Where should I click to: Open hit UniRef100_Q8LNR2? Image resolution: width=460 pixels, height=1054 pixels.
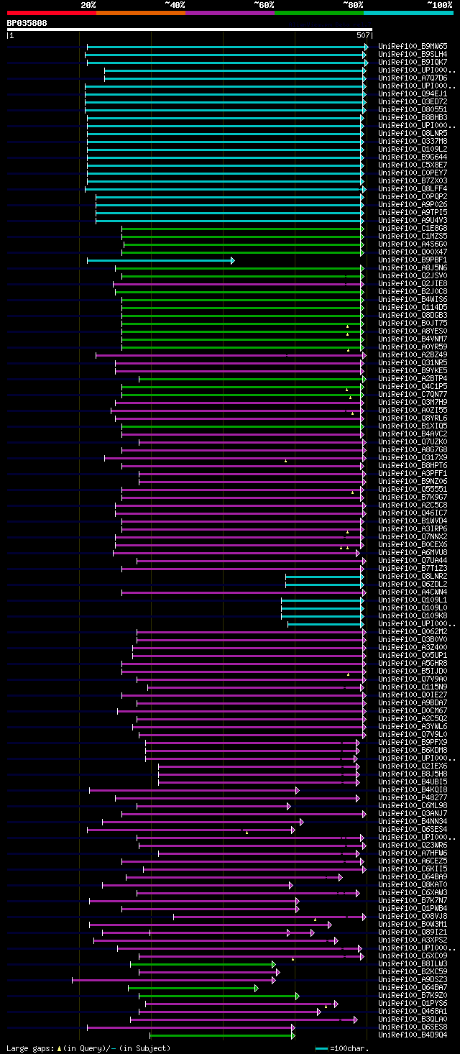pyautogui.click(x=413, y=576)
